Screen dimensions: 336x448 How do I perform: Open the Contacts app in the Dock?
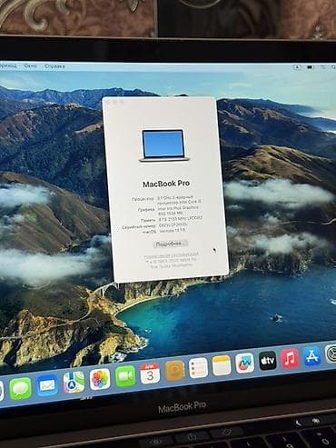click(174, 370)
